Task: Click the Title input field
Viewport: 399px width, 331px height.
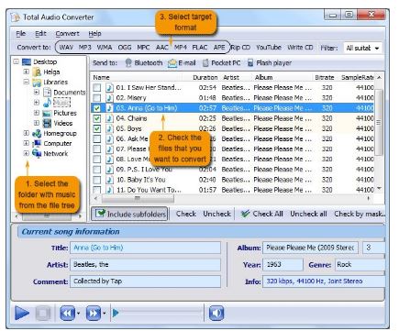Action: pos(145,248)
